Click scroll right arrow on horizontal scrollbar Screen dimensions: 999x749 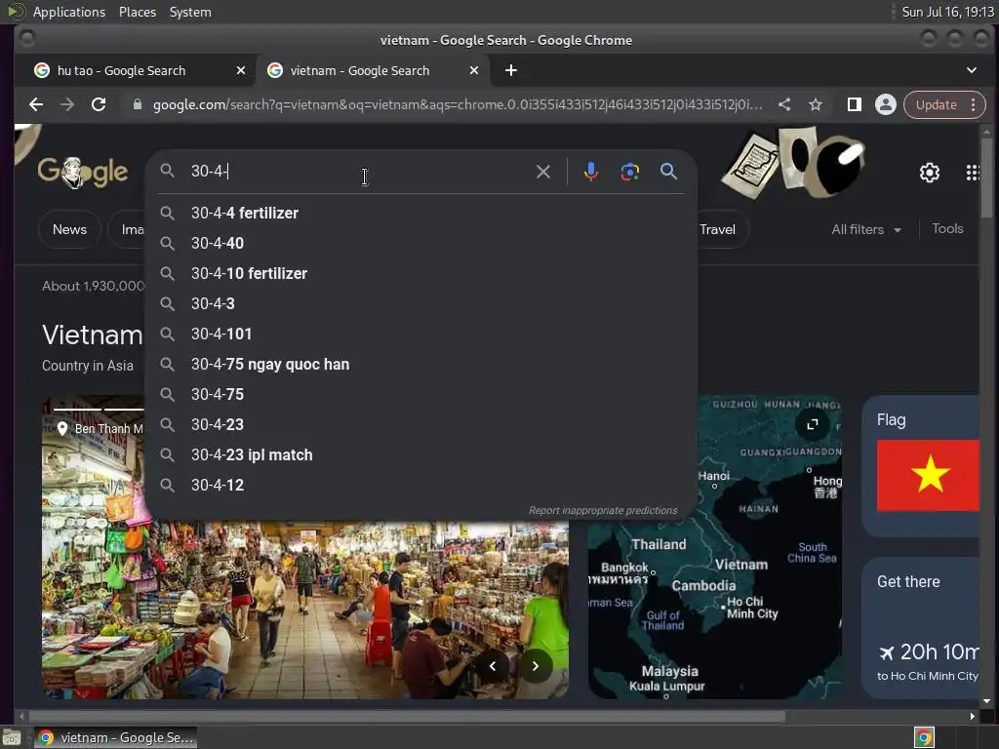(973, 717)
